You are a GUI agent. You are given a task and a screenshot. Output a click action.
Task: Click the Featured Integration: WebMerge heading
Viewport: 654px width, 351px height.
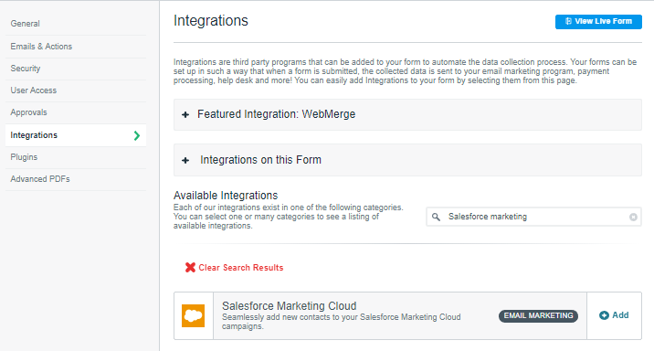click(276, 114)
